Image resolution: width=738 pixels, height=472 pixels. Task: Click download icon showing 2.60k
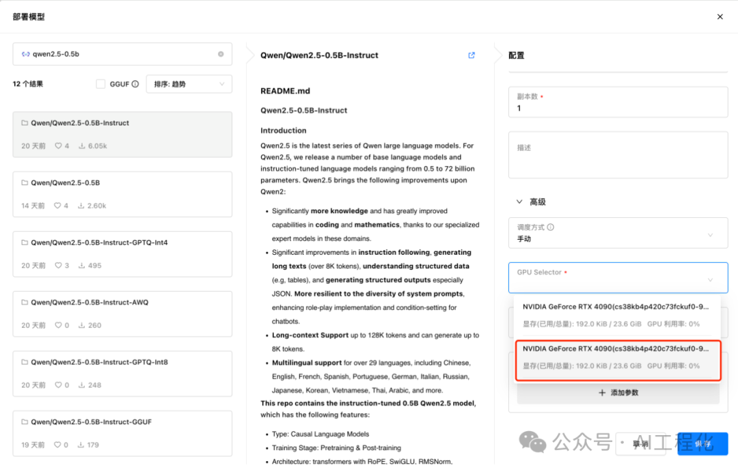coord(81,206)
